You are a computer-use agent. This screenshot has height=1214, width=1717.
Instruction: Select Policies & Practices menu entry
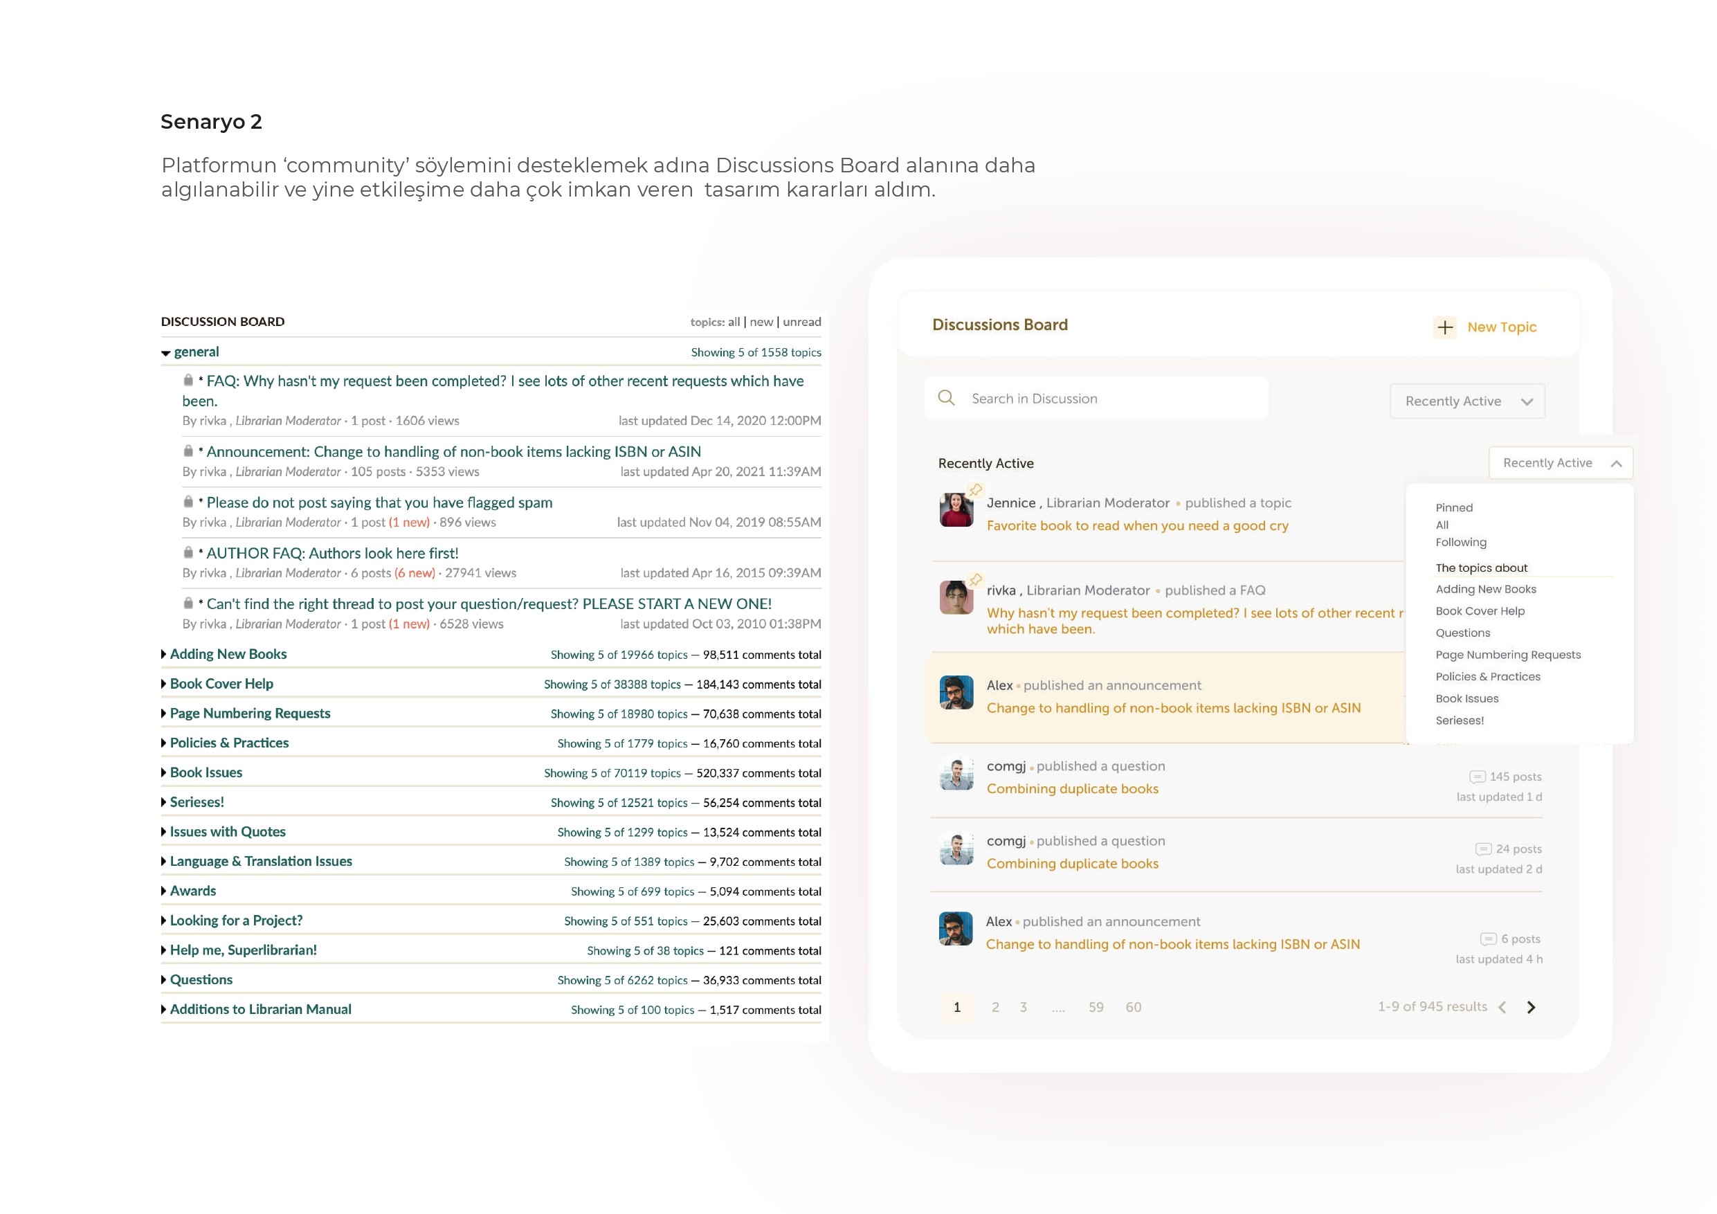(x=1487, y=677)
